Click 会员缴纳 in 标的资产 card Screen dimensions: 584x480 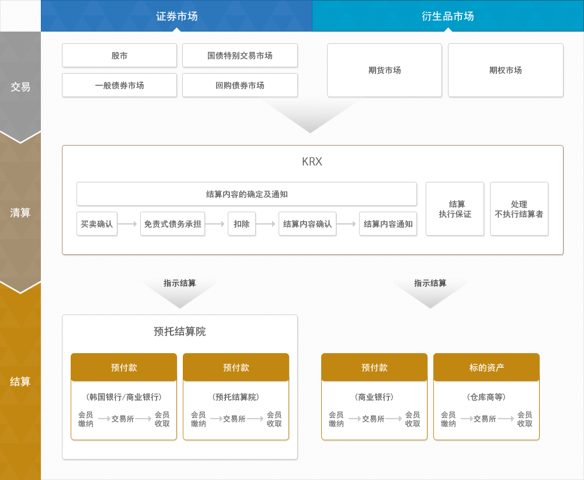449,419
